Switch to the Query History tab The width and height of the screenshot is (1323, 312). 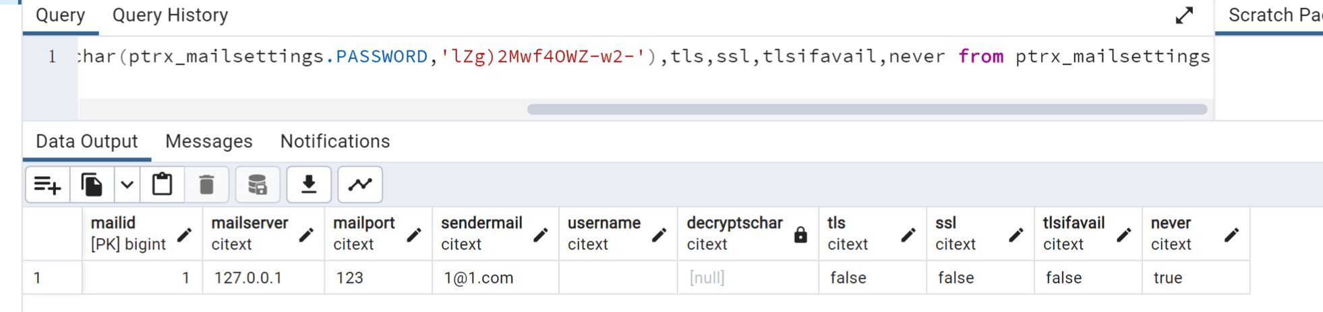(170, 15)
